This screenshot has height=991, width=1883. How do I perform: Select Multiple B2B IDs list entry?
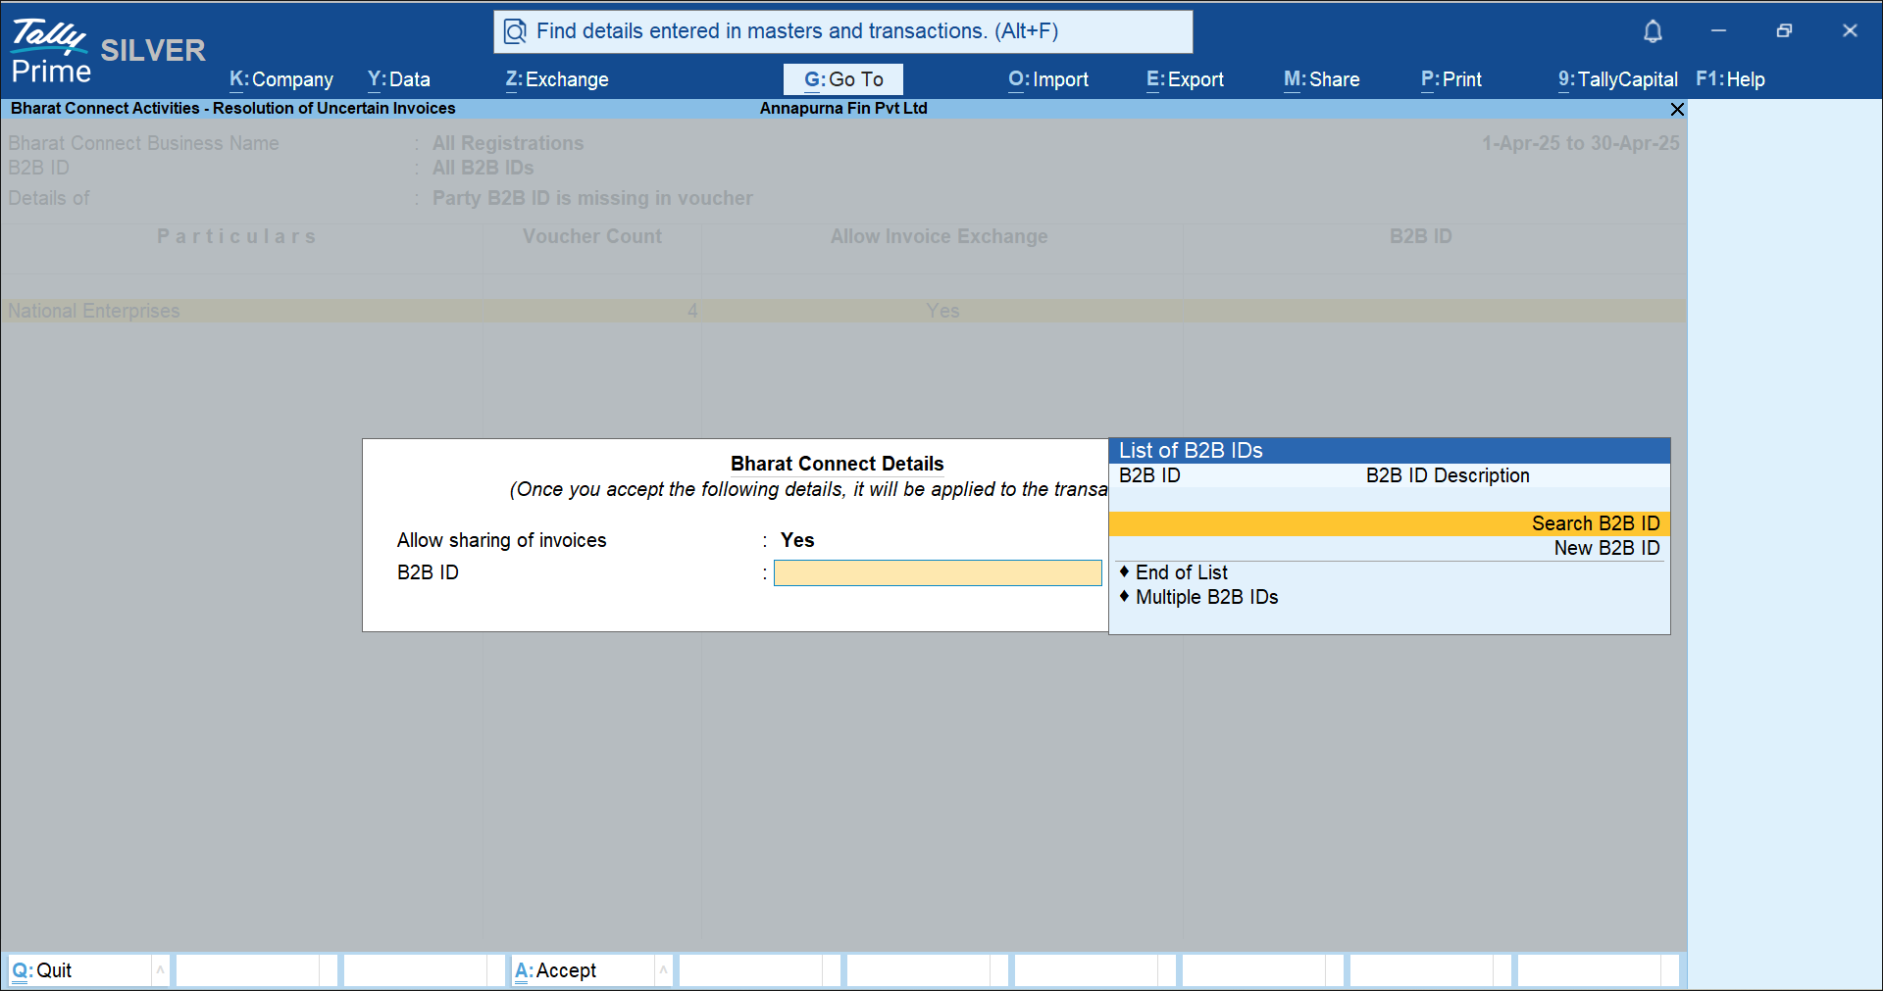coord(1206,597)
